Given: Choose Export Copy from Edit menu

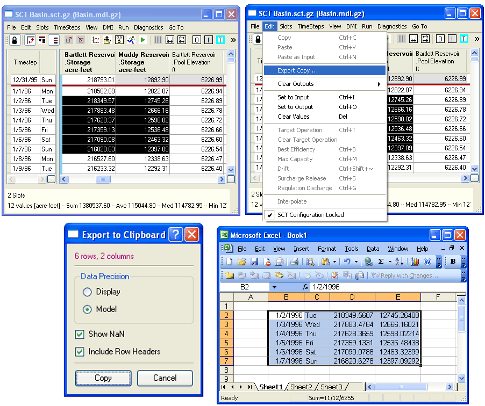Looking at the screenshot, I should click(x=325, y=70).
